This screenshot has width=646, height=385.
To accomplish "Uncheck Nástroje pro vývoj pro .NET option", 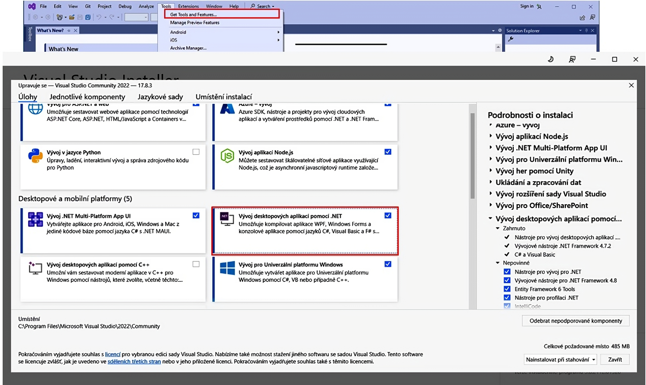I will pos(507,272).
